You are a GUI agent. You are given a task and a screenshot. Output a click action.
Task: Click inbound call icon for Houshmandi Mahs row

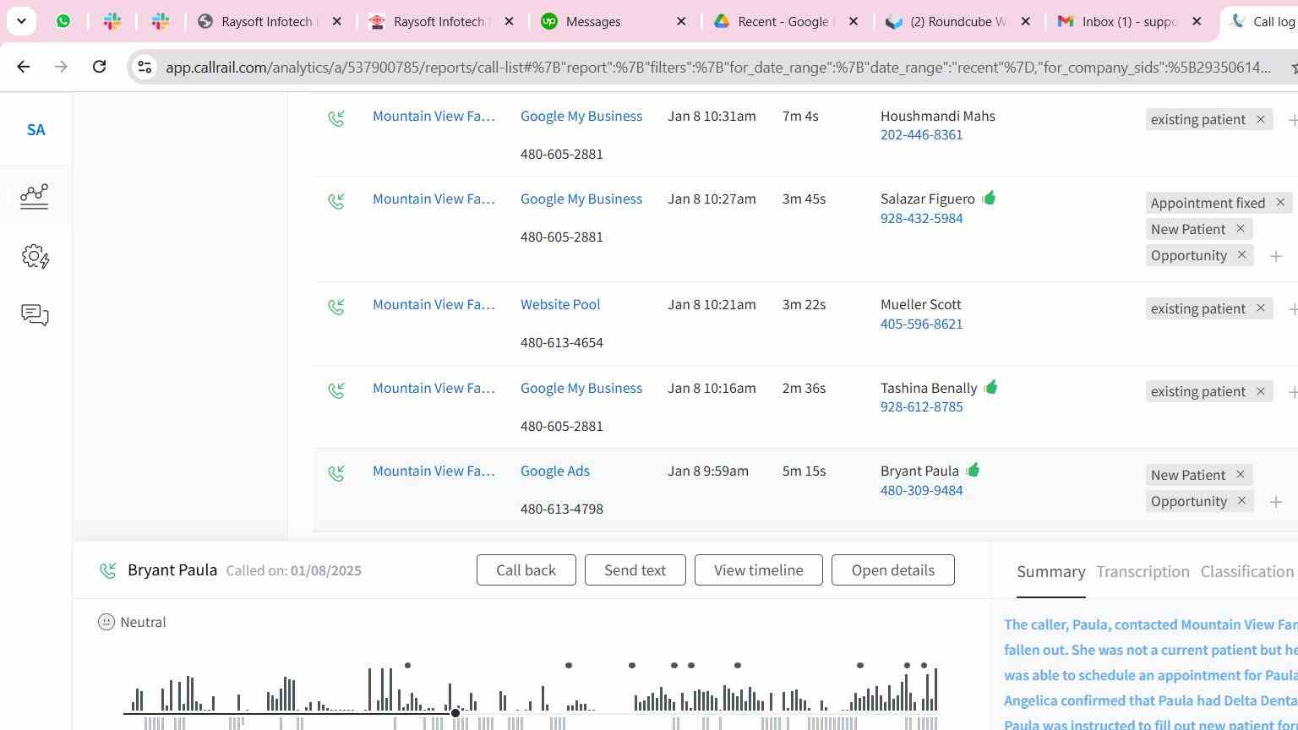(336, 118)
